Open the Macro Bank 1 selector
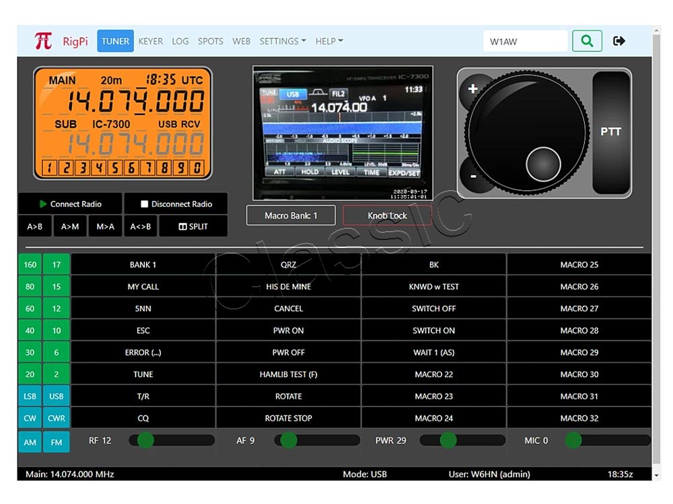 point(291,216)
